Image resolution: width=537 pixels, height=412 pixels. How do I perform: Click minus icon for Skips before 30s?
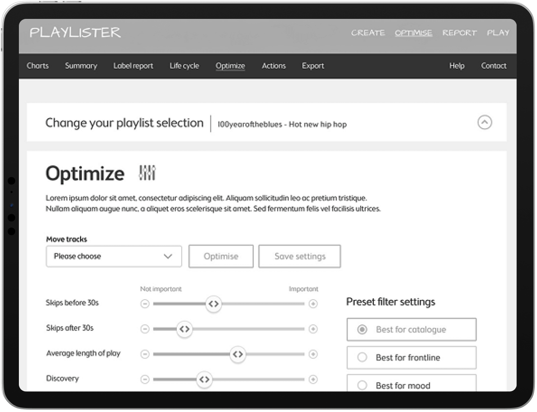pyautogui.click(x=145, y=304)
